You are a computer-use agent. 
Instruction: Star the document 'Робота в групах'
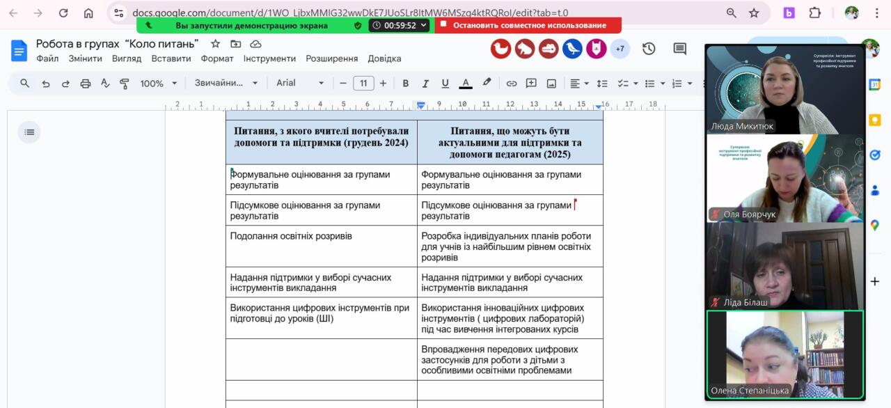tap(216, 44)
